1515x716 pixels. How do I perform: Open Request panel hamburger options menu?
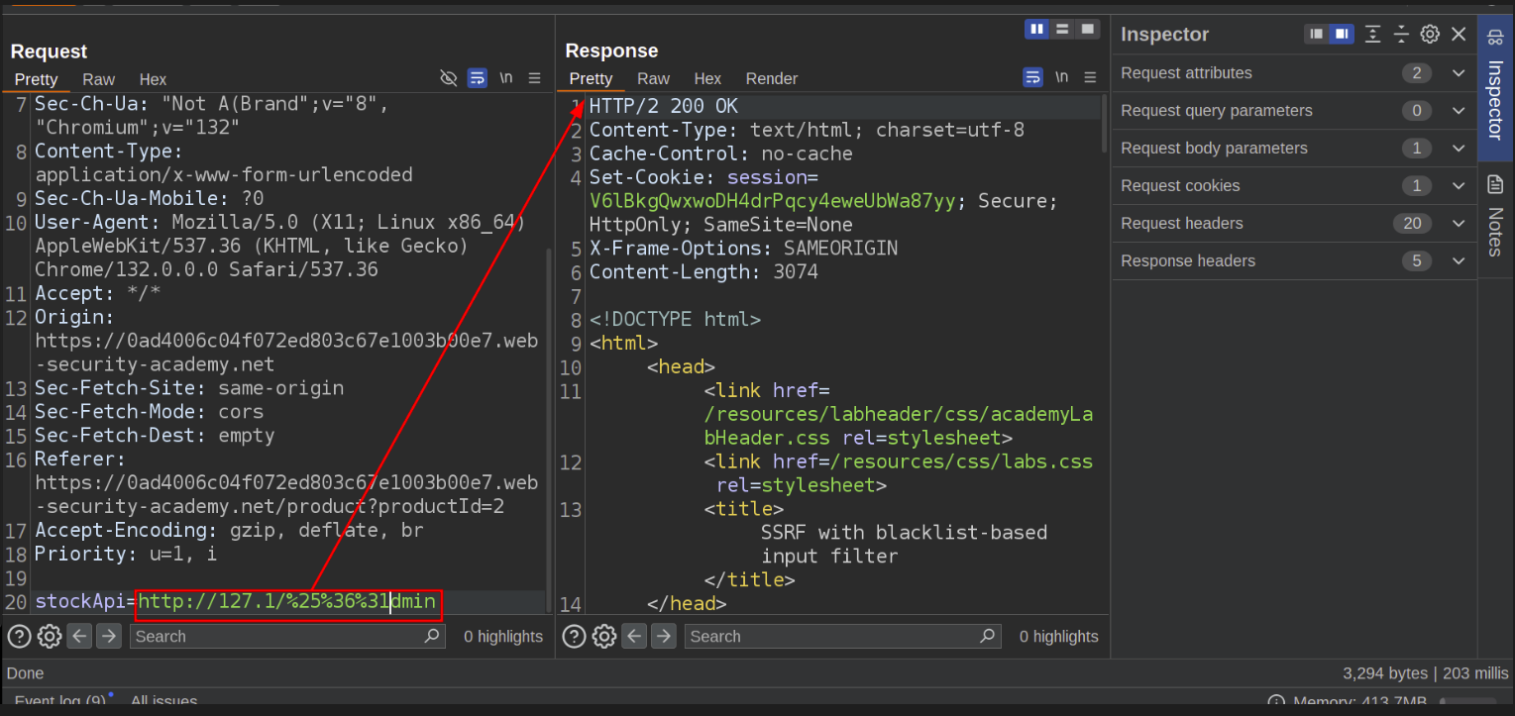coord(534,78)
